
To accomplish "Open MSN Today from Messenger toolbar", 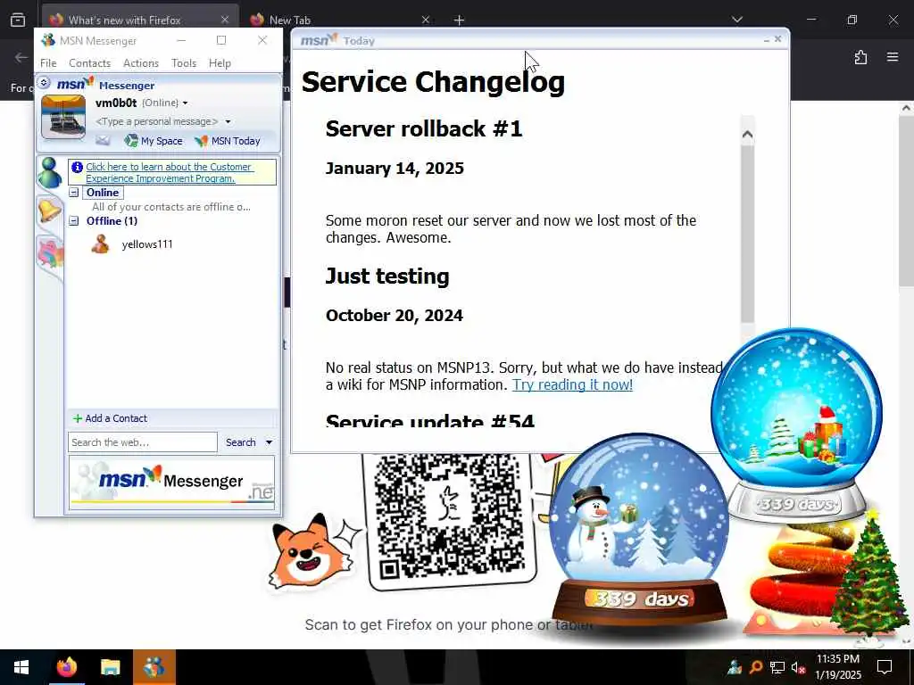I will 228,141.
